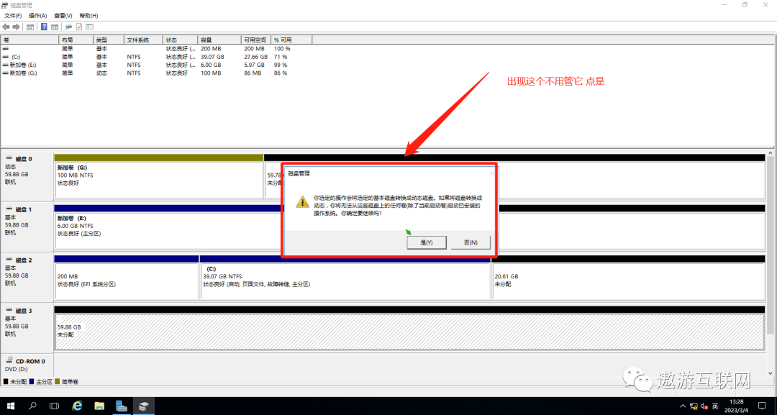The image size is (777, 415).
Task: Click the Back arrow toolbar icon
Action: [6, 27]
